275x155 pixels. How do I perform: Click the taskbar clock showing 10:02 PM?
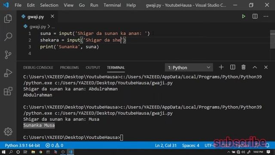coord(258,152)
